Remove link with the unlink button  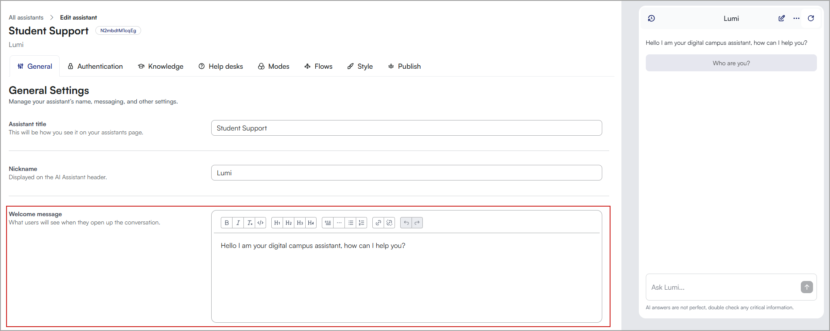coord(389,223)
